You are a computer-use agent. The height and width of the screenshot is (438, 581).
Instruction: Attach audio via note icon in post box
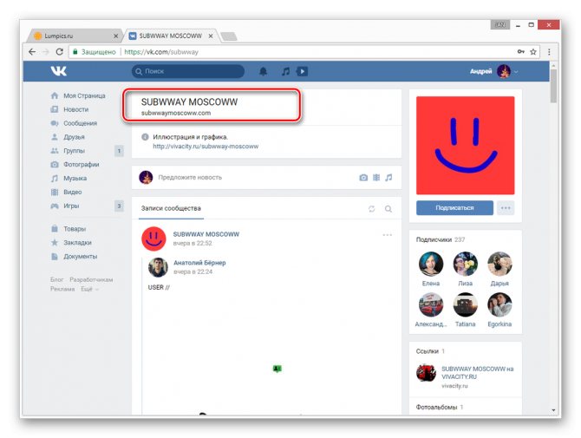(x=388, y=178)
